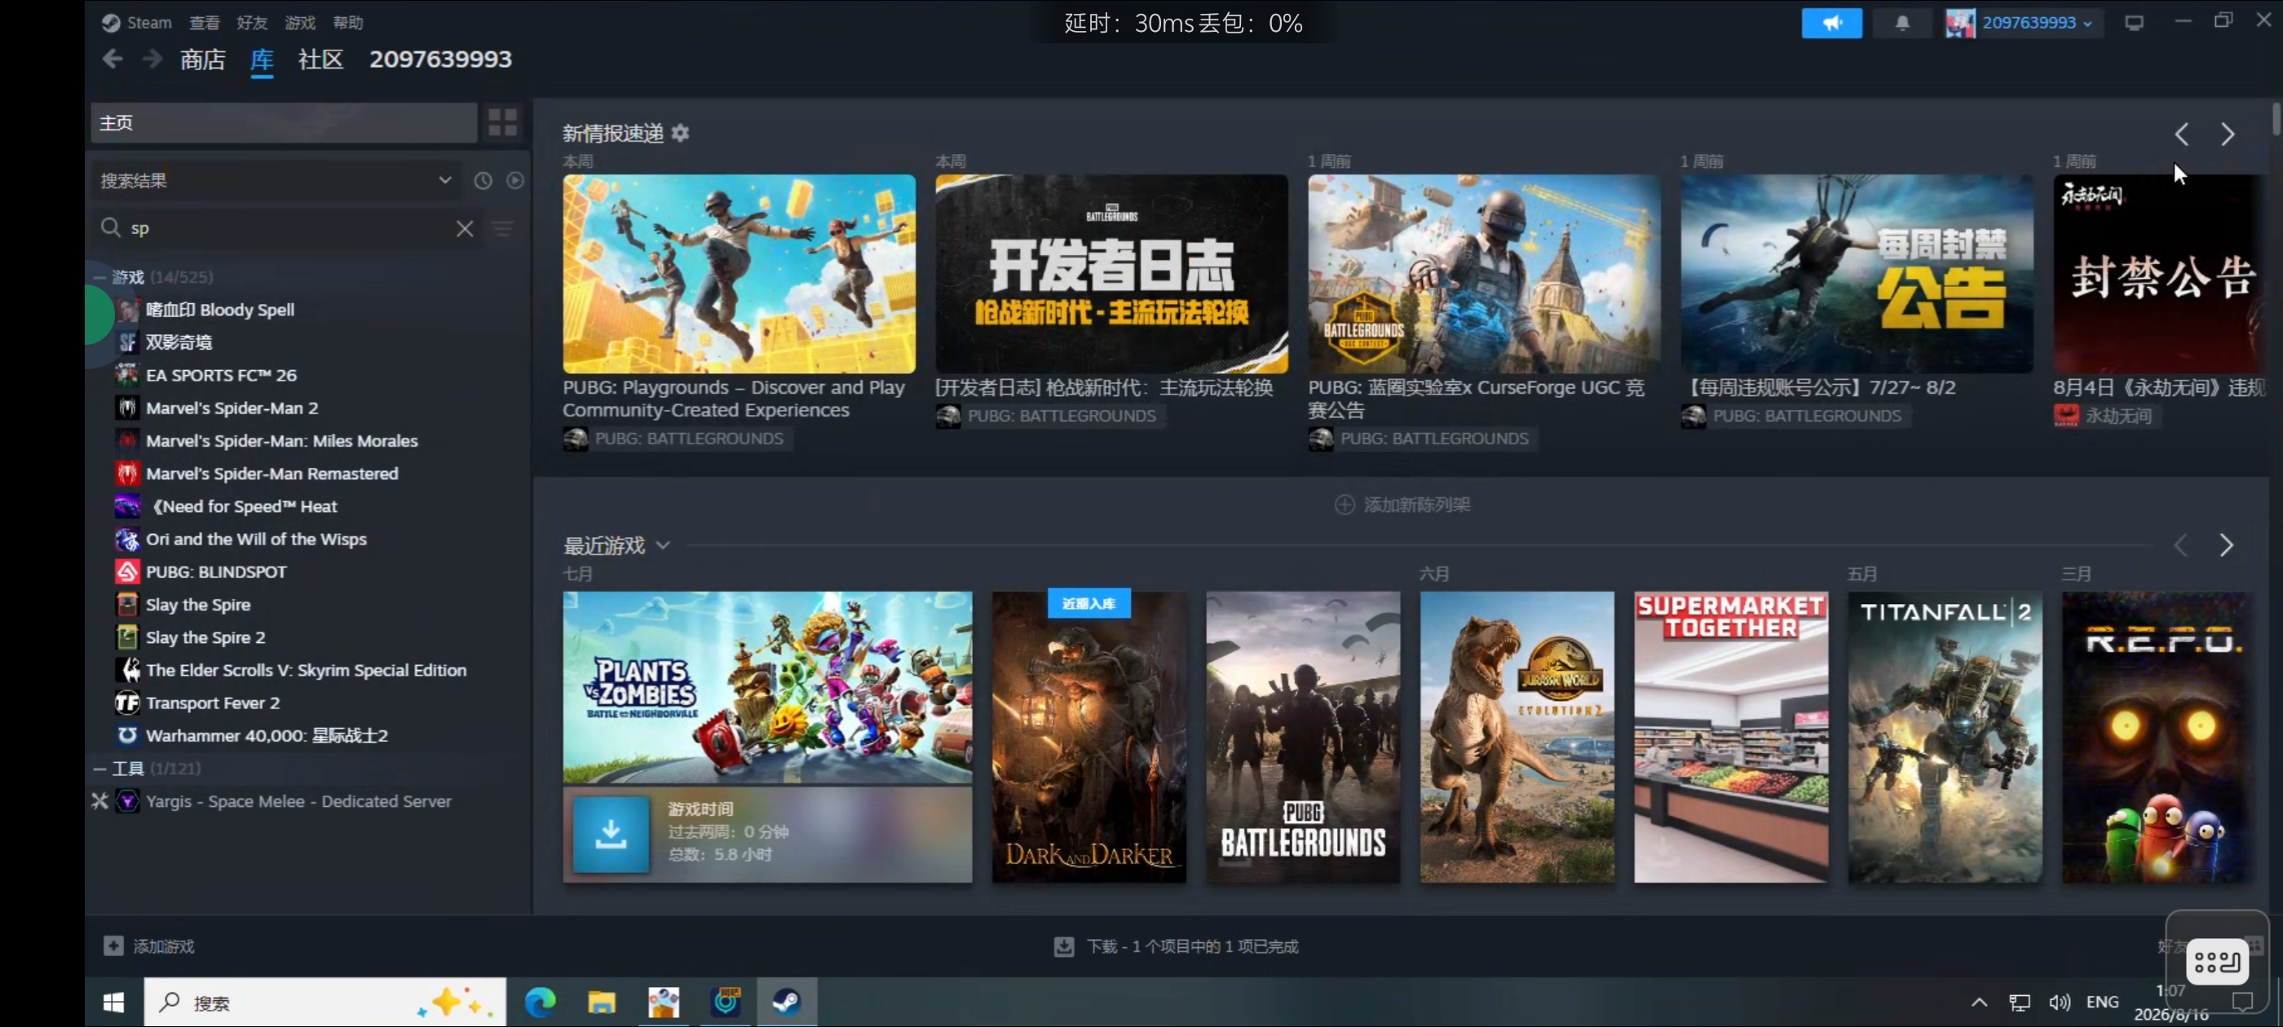
Task: Open 新情报速递 settings gear
Action: click(x=680, y=133)
